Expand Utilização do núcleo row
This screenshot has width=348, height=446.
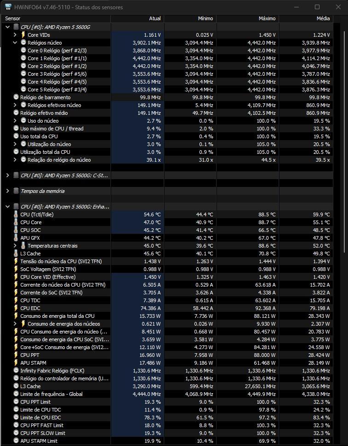[x=15, y=144]
